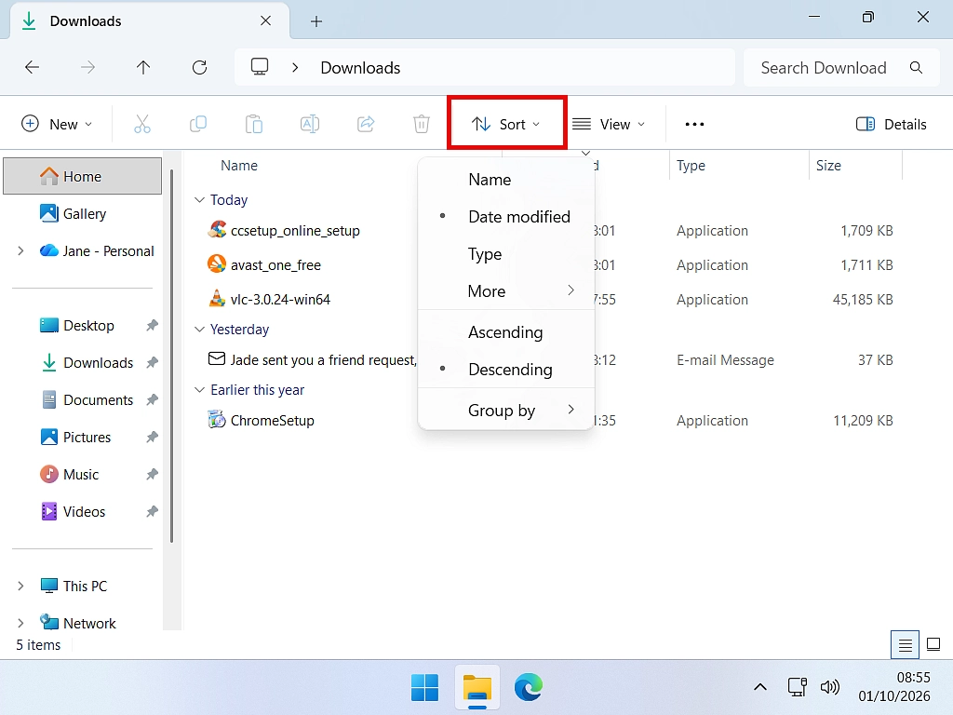Click the Name column header
The width and height of the screenshot is (953, 715).
[x=239, y=166]
